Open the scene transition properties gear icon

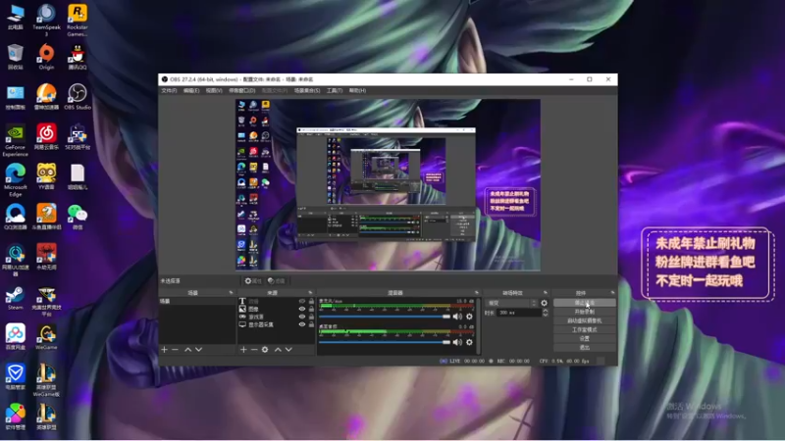(x=545, y=303)
